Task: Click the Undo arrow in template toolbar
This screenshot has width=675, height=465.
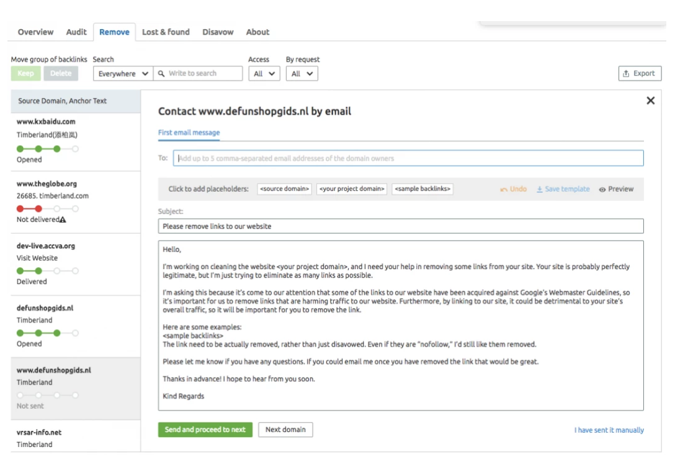Action: (x=504, y=189)
